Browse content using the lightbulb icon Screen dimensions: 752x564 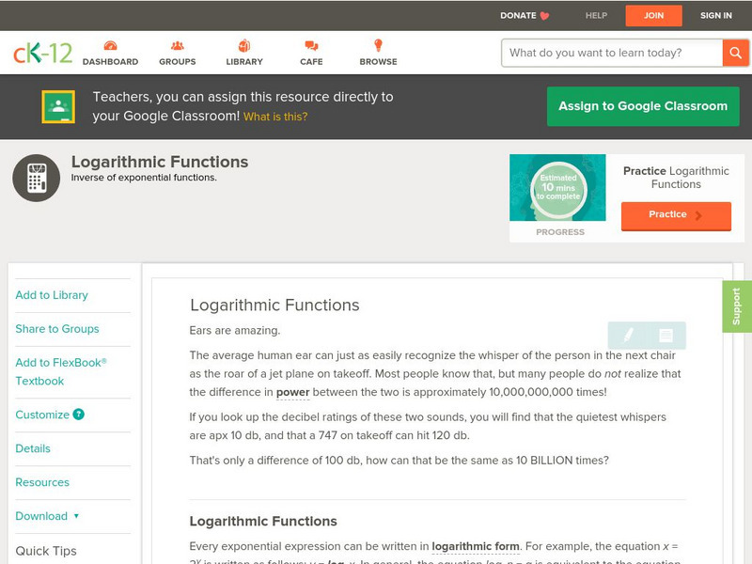(378, 44)
